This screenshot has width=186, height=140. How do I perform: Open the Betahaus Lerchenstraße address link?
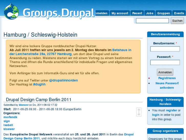pos(70,52)
